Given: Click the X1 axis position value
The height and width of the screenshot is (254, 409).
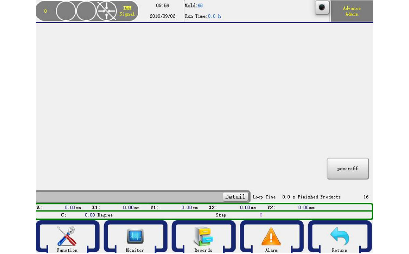Looking at the screenshot, I should coord(128,208).
